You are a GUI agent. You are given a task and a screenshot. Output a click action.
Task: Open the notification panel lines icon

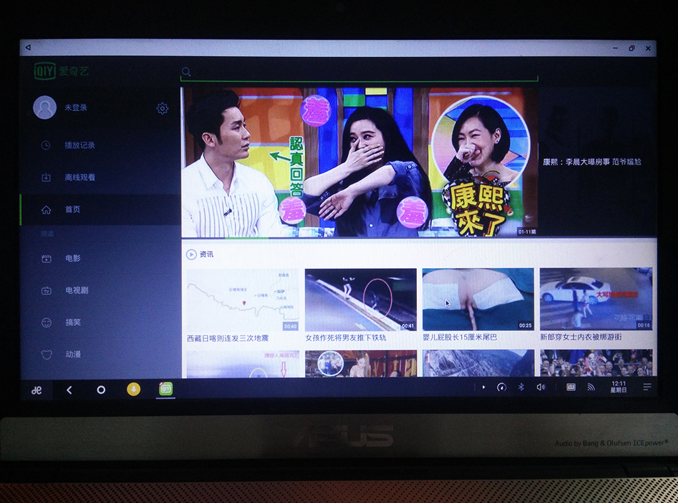pyautogui.click(x=647, y=387)
